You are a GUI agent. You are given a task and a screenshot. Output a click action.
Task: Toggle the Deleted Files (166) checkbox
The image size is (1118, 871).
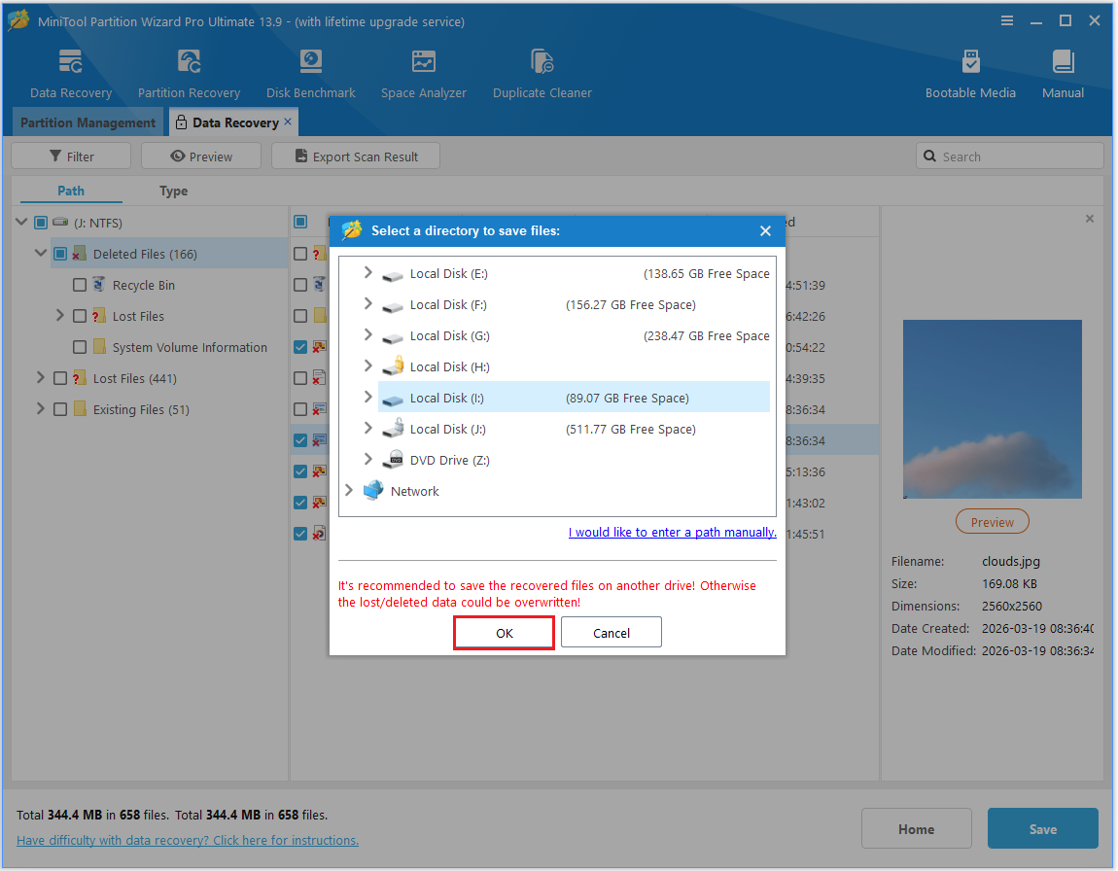[x=60, y=254]
